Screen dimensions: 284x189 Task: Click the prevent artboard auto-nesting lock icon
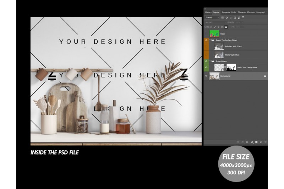click(x=222, y=27)
